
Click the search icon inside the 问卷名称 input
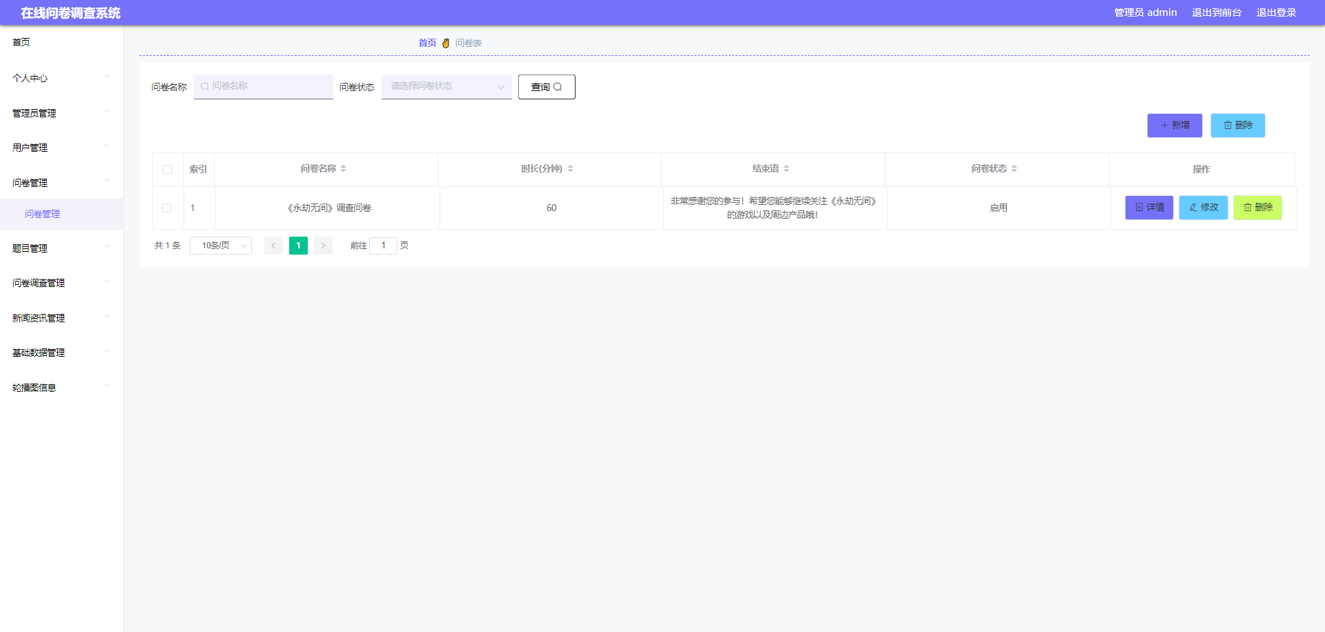[x=205, y=86]
